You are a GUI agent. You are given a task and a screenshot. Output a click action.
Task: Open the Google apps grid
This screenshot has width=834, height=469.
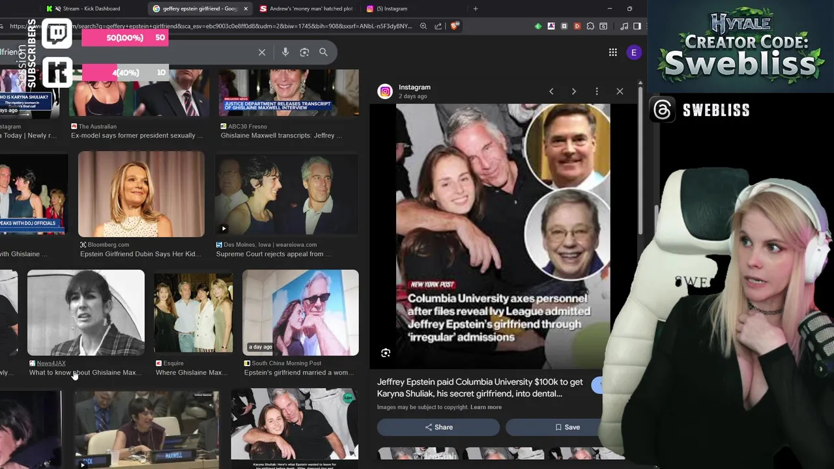(613, 52)
